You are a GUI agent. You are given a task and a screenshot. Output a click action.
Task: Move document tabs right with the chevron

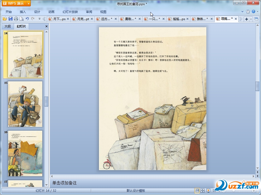click(241, 19)
